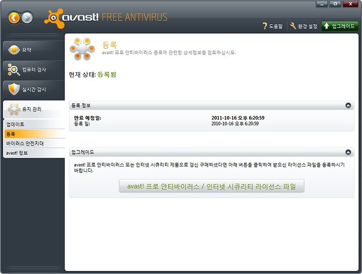Click the large 등록 header icon
Viewport: 362px width, 274px height.
pos(82,49)
